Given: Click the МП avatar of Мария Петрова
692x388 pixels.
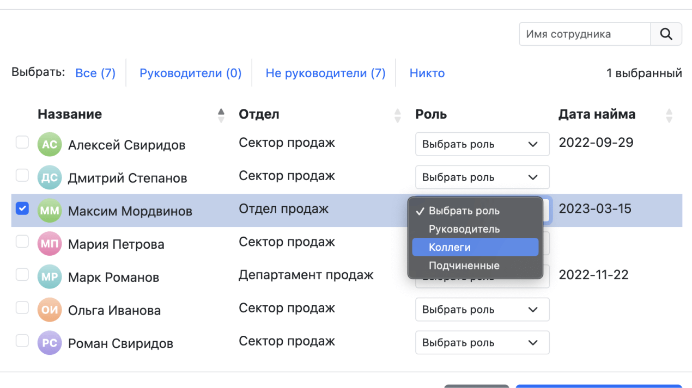Looking at the screenshot, I should [x=50, y=244].
